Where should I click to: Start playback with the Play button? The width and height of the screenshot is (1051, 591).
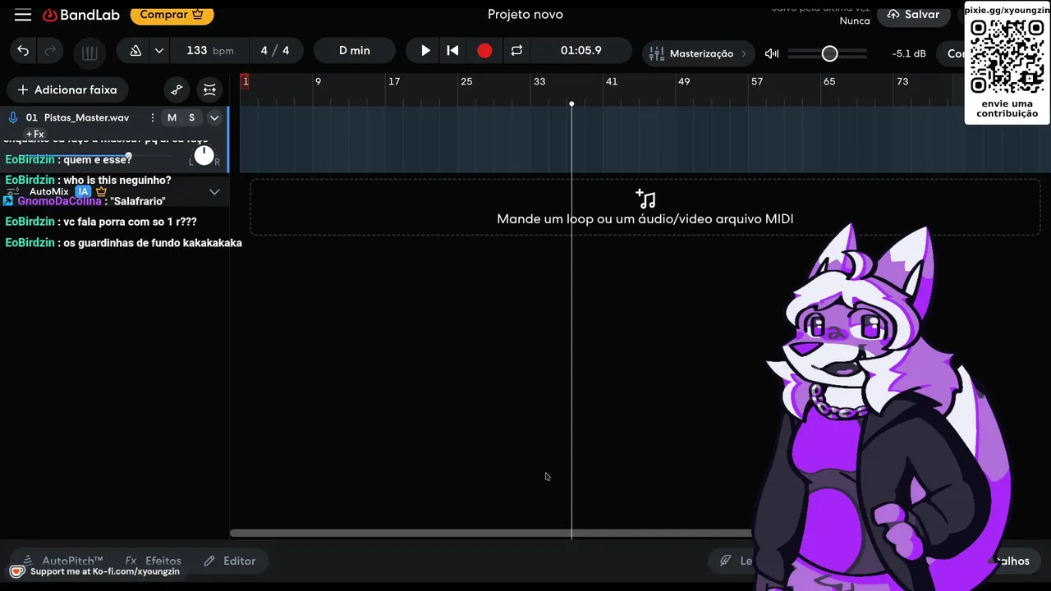(425, 51)
